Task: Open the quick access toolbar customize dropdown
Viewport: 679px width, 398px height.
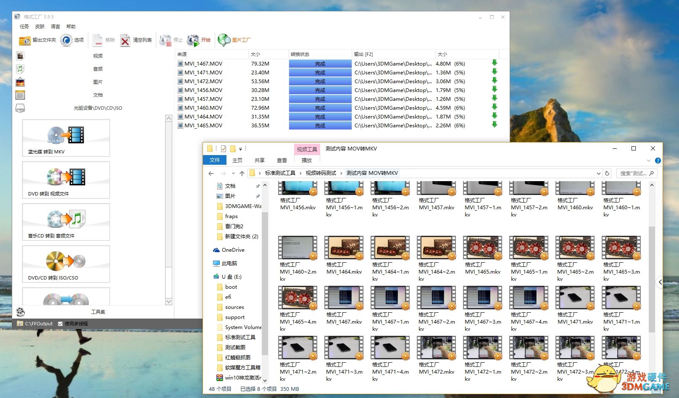Action: [x=240, y=149]
